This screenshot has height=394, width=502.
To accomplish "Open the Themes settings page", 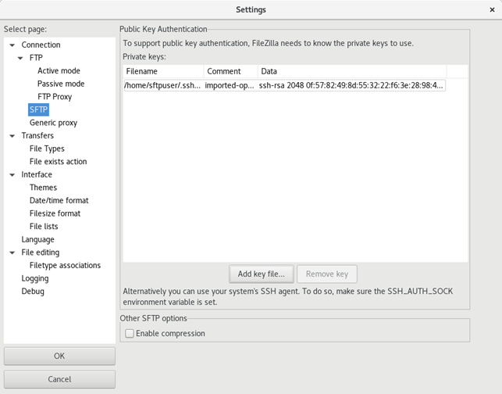I will (43, 188).
